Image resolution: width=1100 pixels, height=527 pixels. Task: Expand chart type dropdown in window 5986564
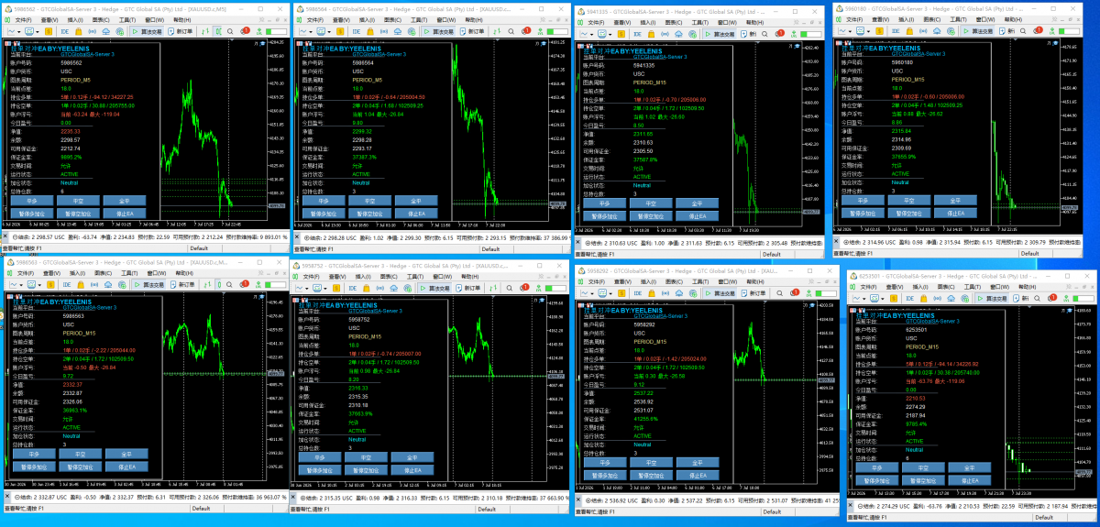[311, 32]
